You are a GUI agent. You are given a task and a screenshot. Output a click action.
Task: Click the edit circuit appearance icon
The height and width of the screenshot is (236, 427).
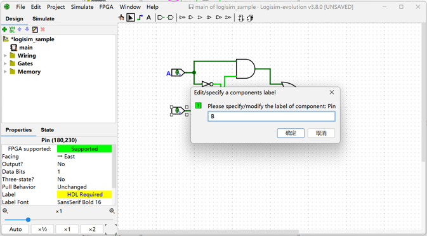pyautogui.click(x=35, y=29)
